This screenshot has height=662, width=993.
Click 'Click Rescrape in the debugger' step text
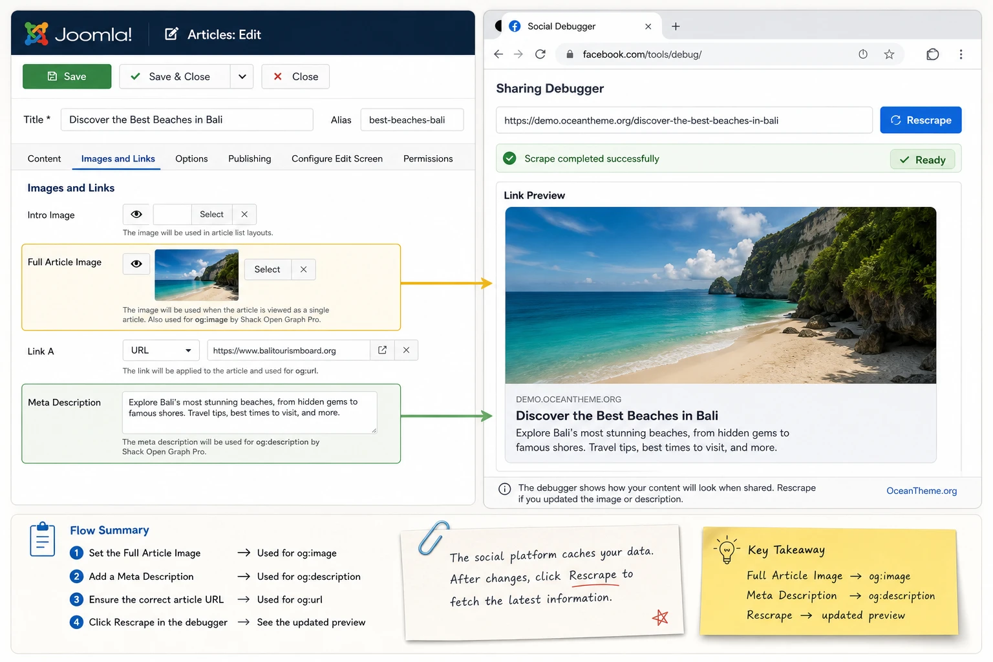(158, 622)
